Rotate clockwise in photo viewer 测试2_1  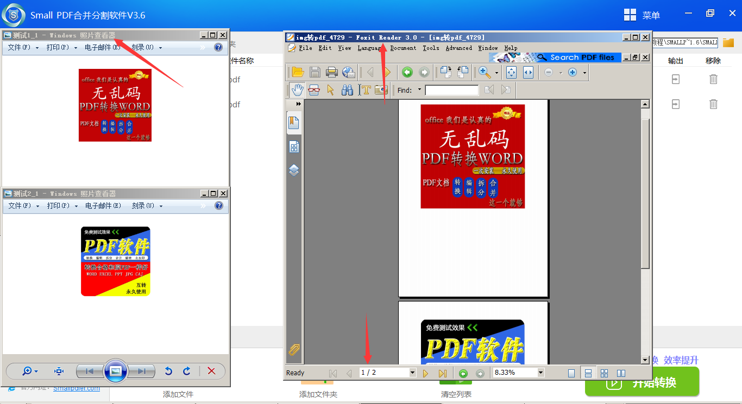tap(187, 371)
